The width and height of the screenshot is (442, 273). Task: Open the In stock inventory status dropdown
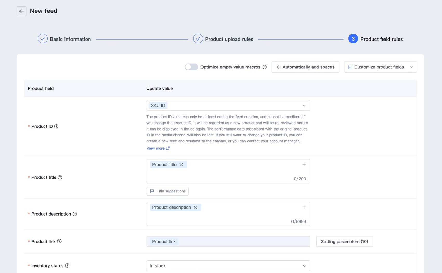[x=228, y=266]
